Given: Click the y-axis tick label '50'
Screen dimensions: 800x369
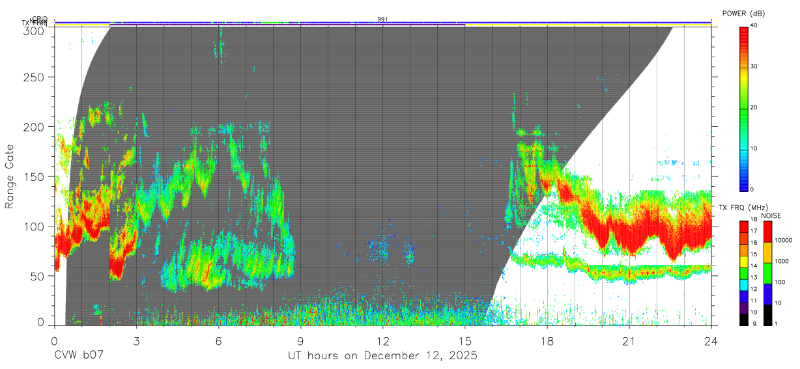Looking at the screenshot, I should [x=38, y=276].
